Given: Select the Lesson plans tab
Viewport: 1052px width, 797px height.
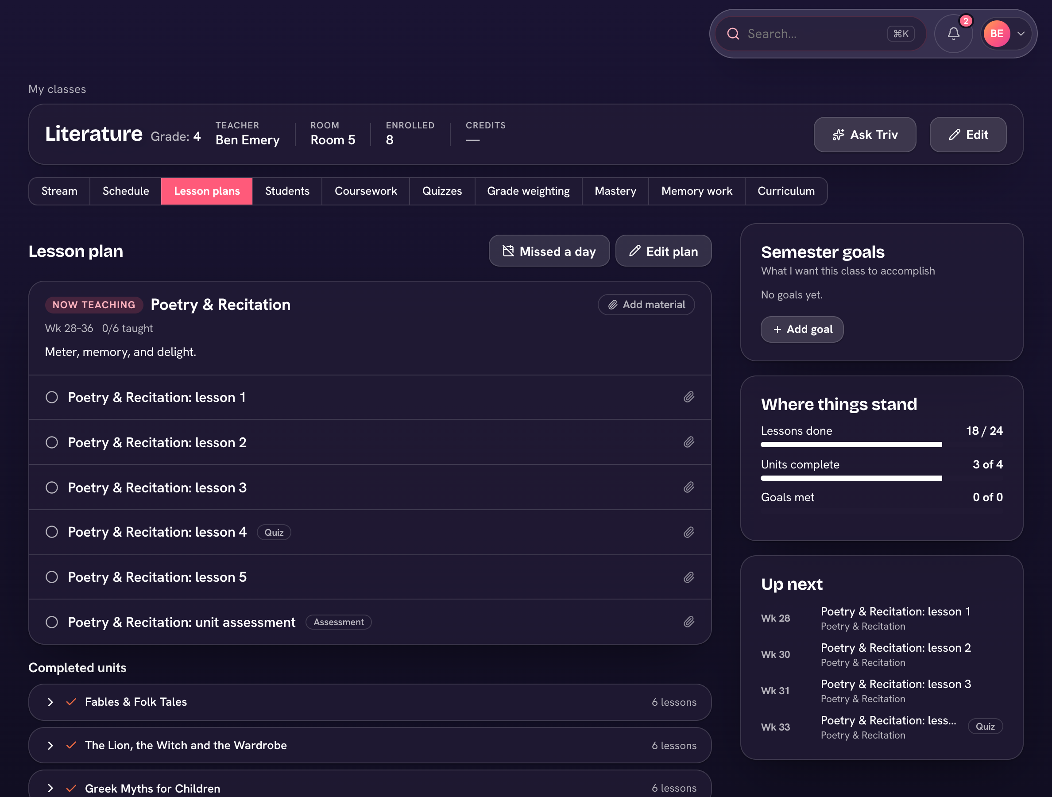Looking at the screenshot, I should [x=207, y=191].
